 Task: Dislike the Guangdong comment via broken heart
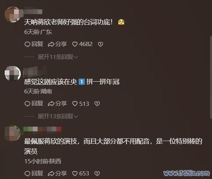[x=100, y=44]
